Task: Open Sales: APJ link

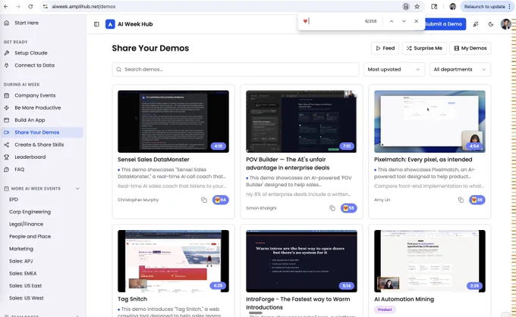Action: 20,261
